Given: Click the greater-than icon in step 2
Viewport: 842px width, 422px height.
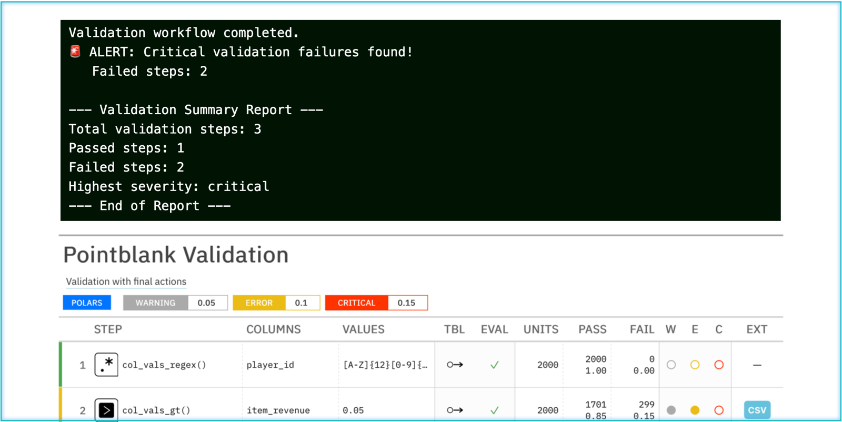Looking at the screenshot, I should (x=106, y=410).
